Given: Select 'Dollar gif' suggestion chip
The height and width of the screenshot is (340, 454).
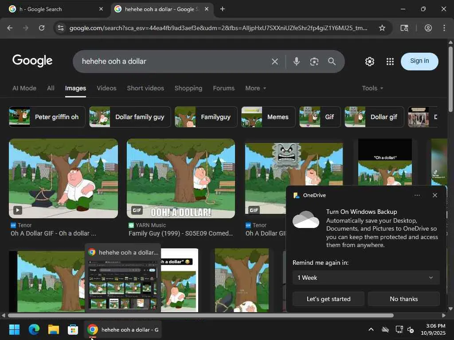Looking at the screenshot, I should click(374, 117).
